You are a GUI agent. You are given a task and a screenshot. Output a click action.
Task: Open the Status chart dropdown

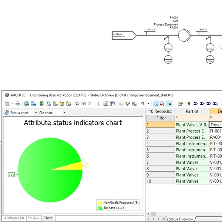[x=36, y=113]
